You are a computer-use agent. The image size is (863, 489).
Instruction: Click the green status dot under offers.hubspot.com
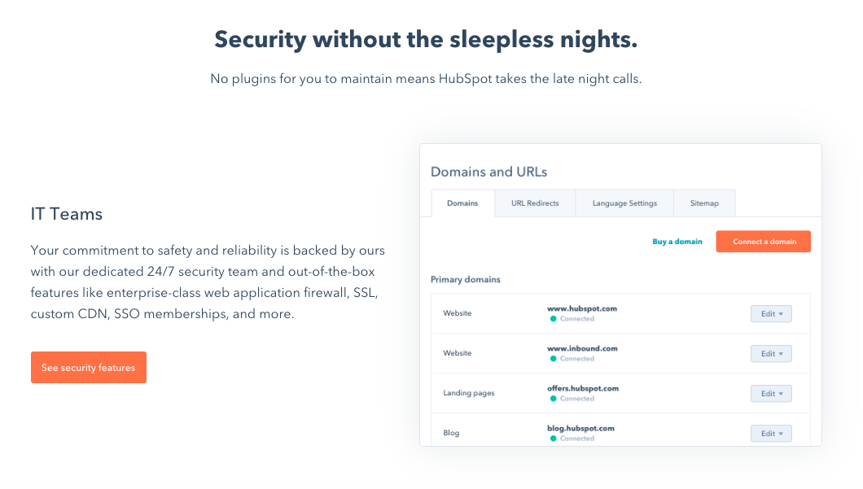553,399
